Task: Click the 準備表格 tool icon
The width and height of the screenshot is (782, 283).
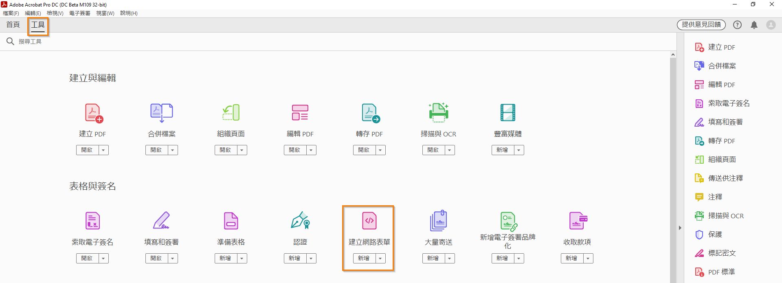Action: pos(231,221)
